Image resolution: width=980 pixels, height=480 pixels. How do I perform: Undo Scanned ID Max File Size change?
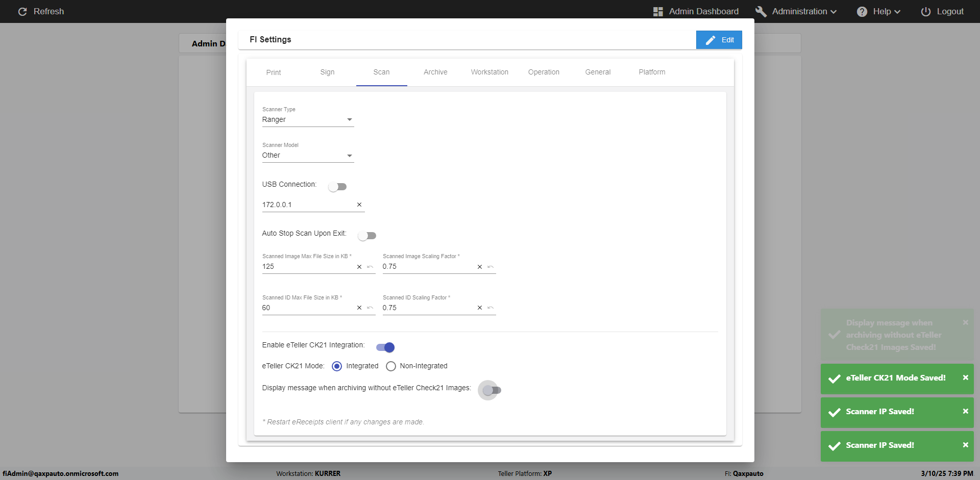[370, 308]
